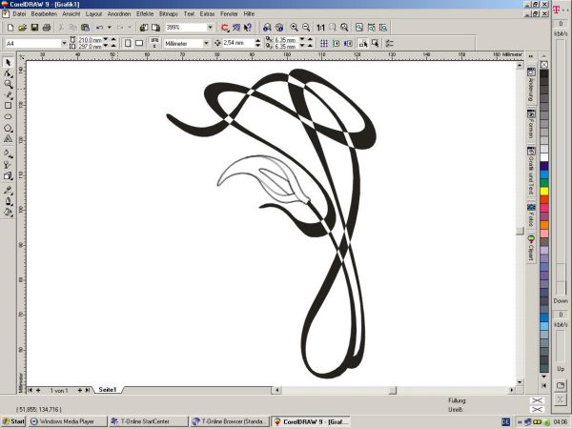This screenshot has height=429, width=572.
Task: Select the Rectangle tool
Action: 8,106
